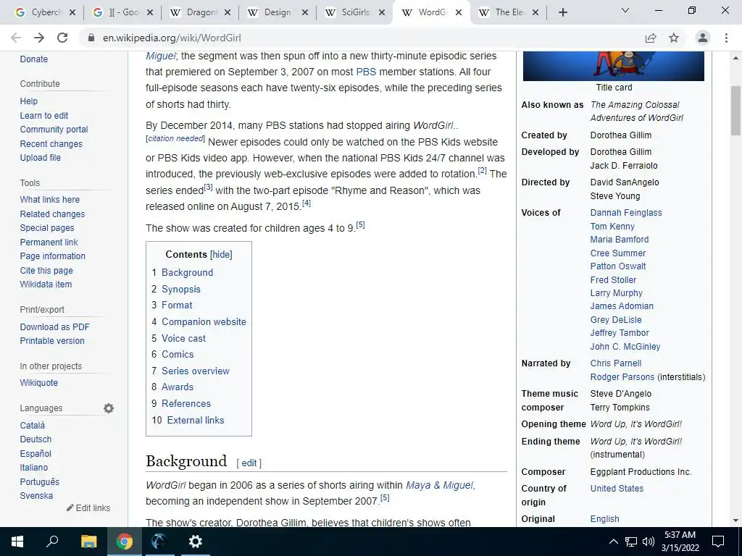The height and width of the screenshot is (556, 742).
Task: Open Windows taskbar search
Action: (52, 542)
